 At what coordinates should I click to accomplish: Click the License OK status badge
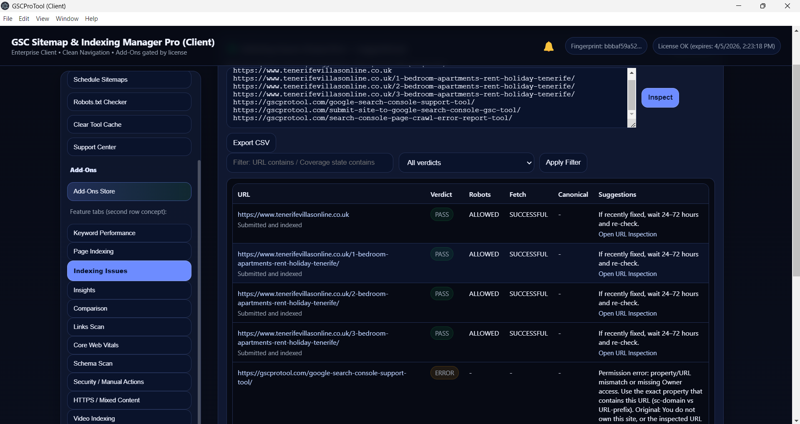coord(716,46)
